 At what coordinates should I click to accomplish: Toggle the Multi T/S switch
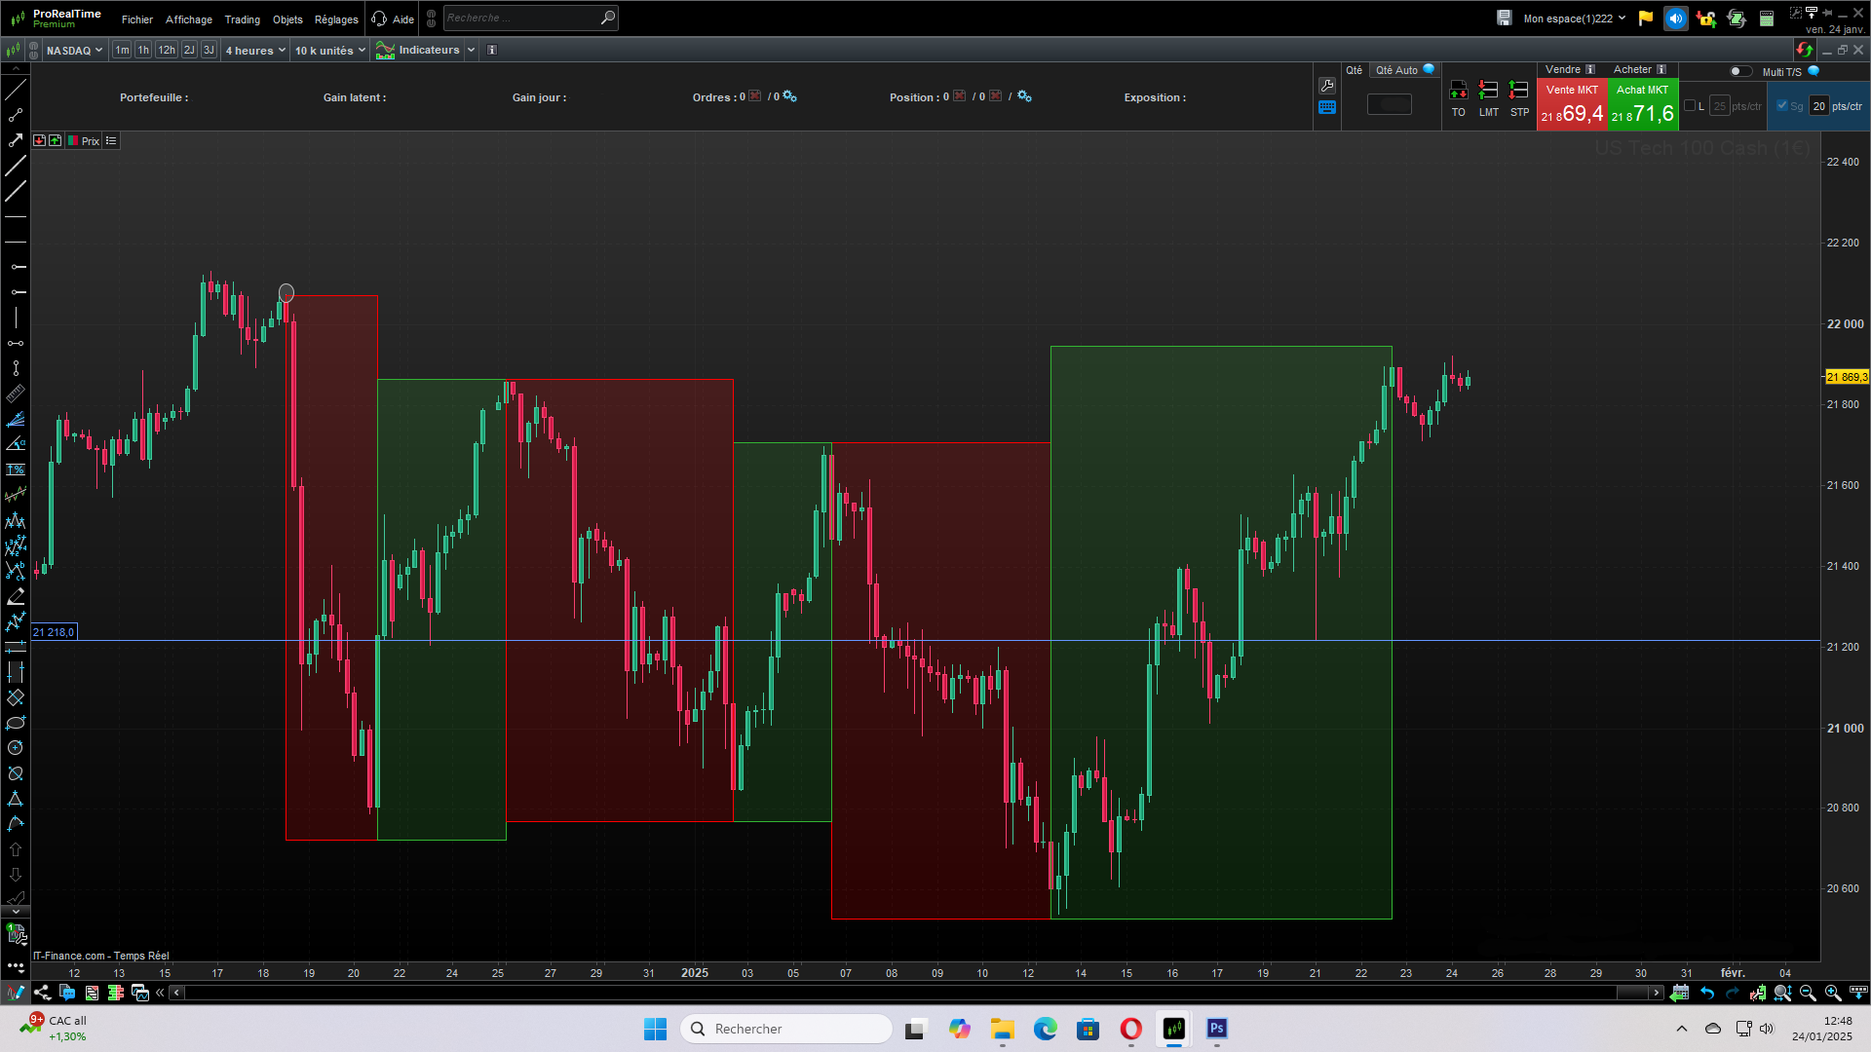1740,71
